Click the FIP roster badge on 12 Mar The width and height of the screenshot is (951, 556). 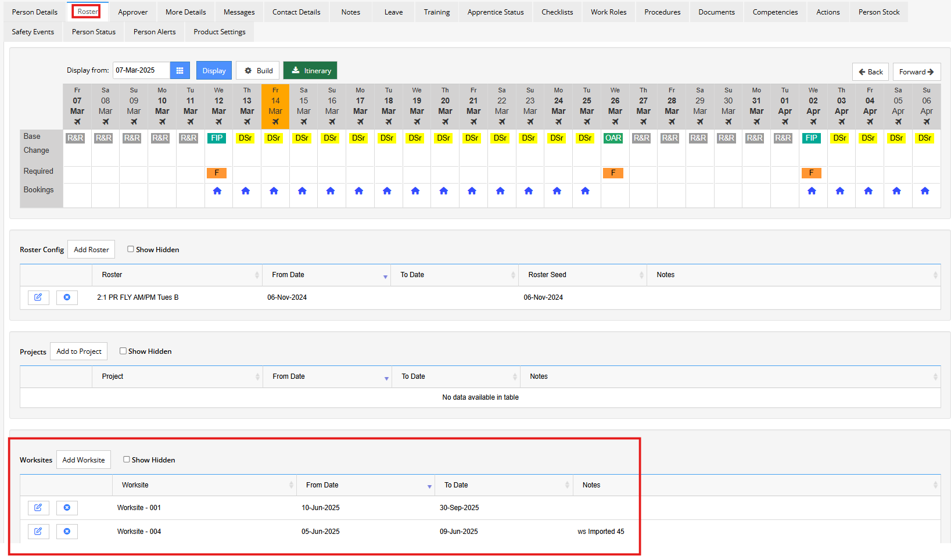point(217,138)
